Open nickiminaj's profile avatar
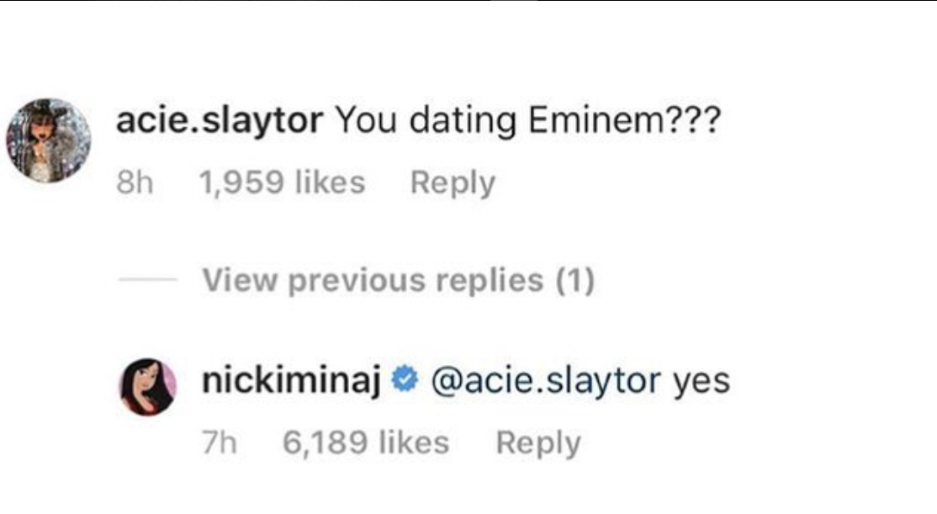This screenshot has height=514, width=937. (148, 388)
